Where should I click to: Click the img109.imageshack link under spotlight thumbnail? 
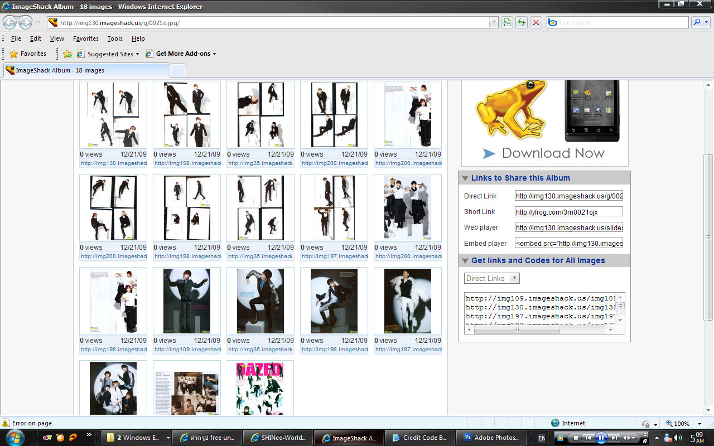coord(187,350)
